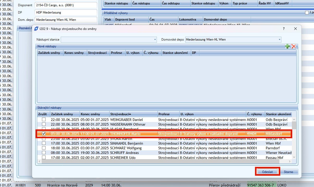This screenshot has width=314, height=187.
Task: Uncheck Zrušit for THONHOFER Mario
Action: click(x=44, y=134)
